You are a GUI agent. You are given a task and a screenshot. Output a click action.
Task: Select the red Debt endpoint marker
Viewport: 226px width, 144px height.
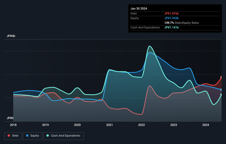222,77
